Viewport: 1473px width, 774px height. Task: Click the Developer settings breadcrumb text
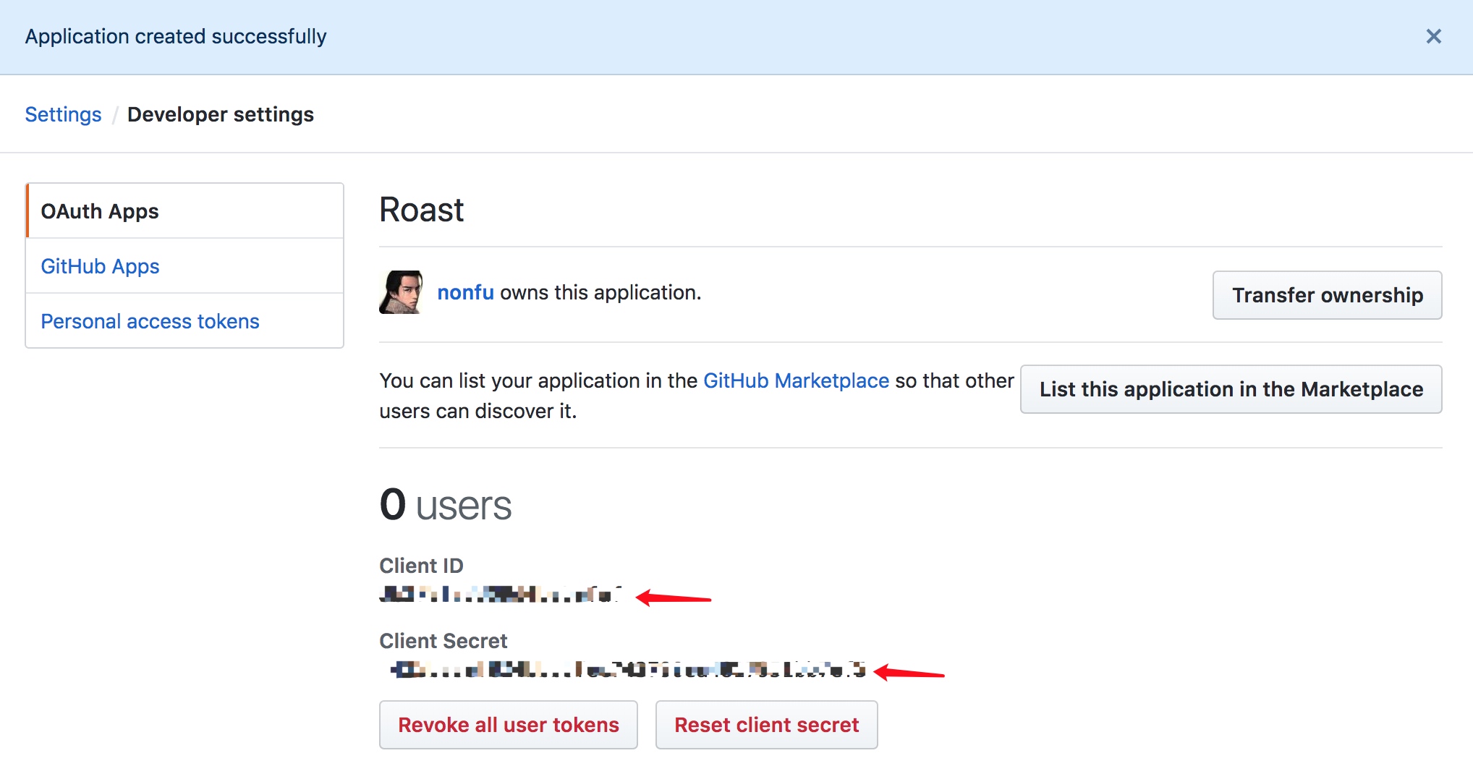coord(221,114)
